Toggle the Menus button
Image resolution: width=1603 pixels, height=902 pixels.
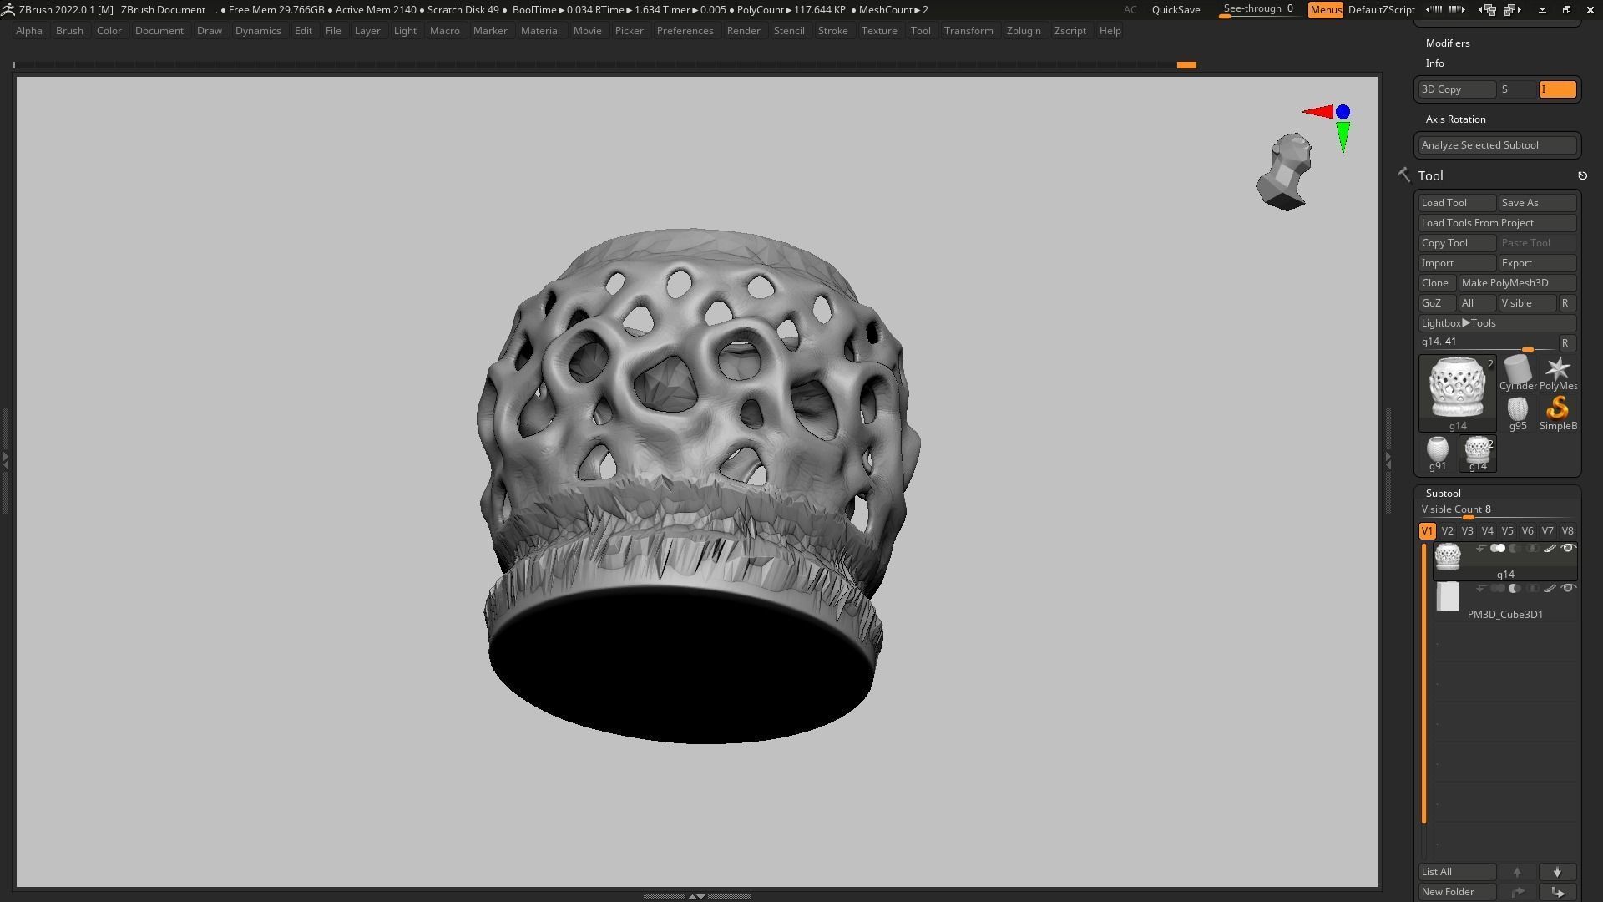(x=1326, y=10)
